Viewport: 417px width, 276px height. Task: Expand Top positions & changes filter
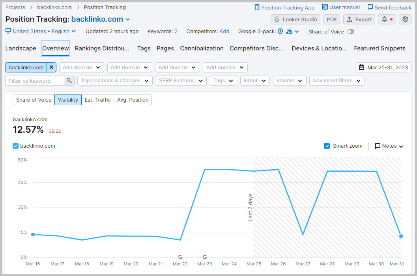(115, 81)
